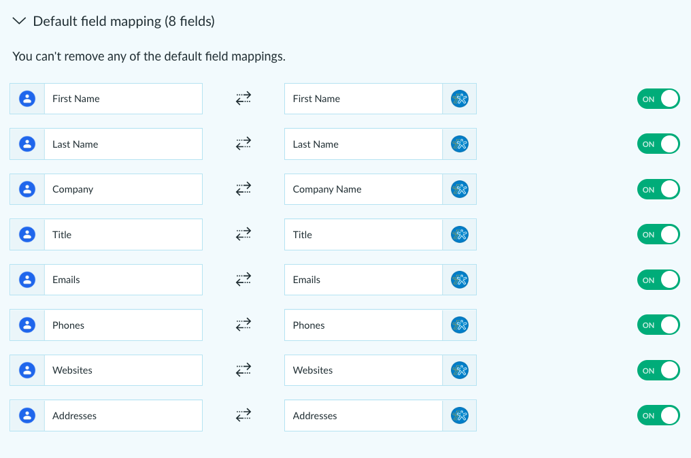691x458 pixels.
Task: Click sync direction arrows in Emails row
Action: pyautogui.click(x=243, y=280)
